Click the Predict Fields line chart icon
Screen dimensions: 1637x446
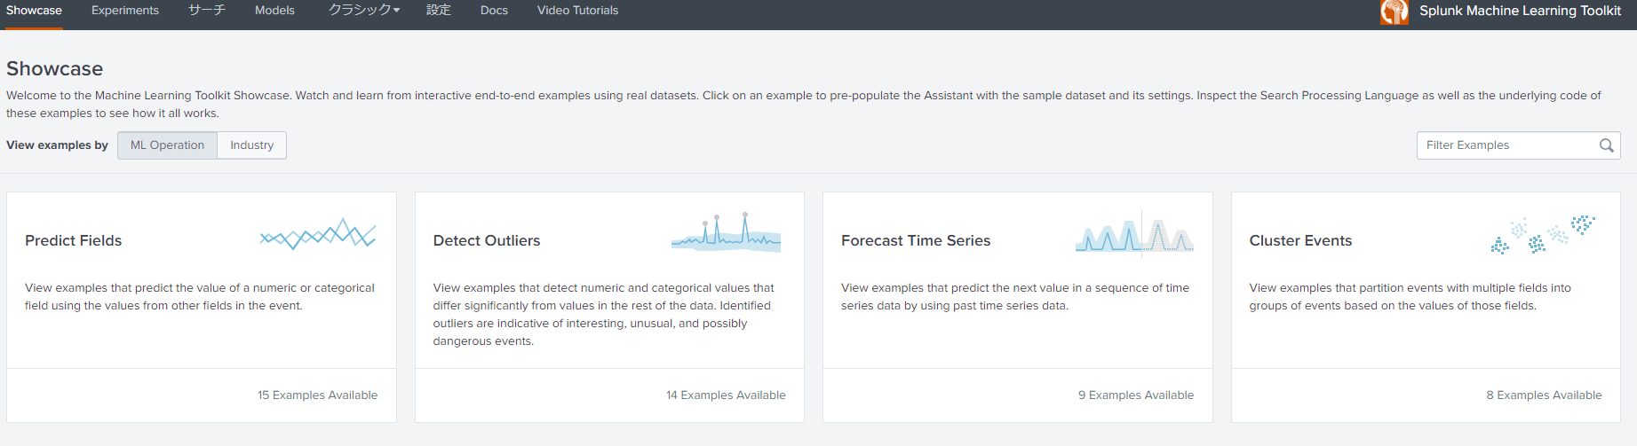click(318, 235)
